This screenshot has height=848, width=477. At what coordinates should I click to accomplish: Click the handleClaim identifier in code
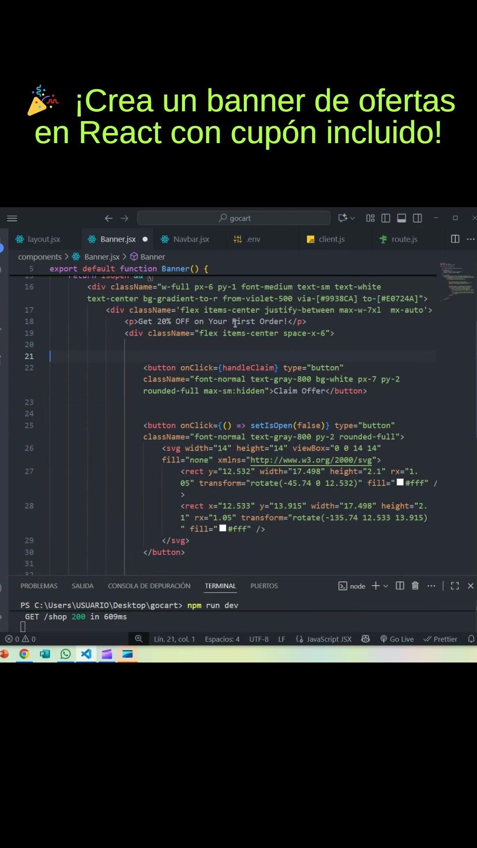click(248, 367)
